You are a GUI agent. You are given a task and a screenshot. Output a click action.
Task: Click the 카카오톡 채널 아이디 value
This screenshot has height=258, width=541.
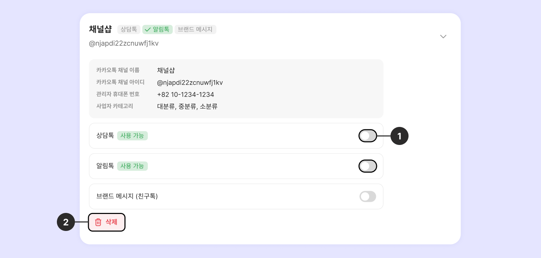pos(190,83)
